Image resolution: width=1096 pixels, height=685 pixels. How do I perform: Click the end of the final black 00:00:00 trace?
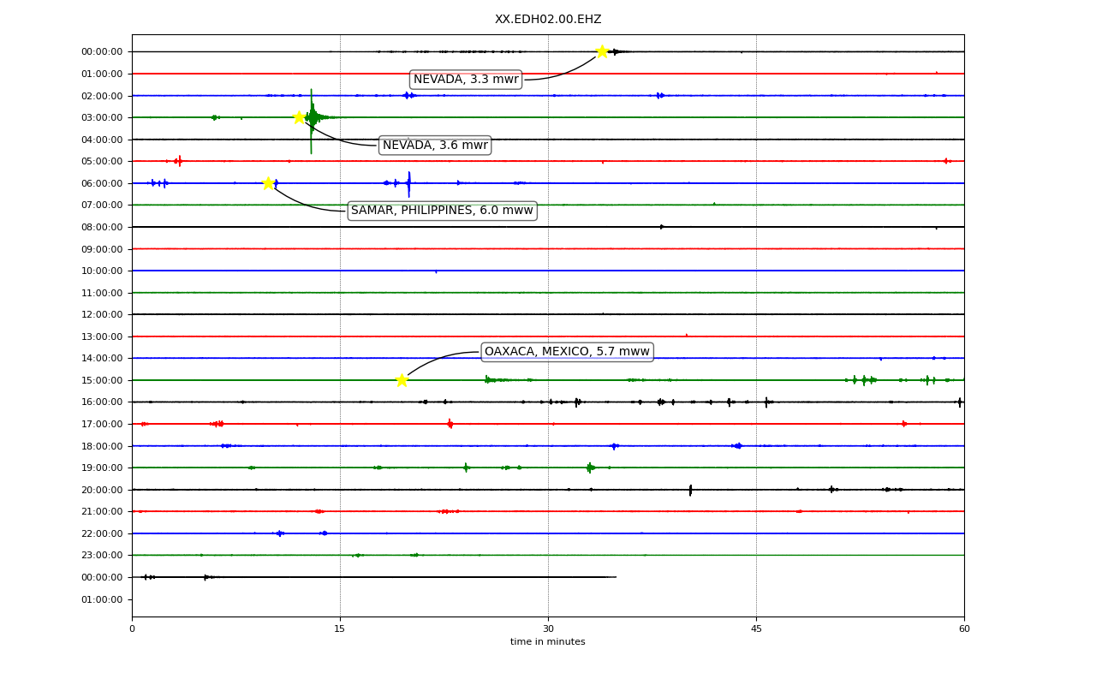[615, 577]
